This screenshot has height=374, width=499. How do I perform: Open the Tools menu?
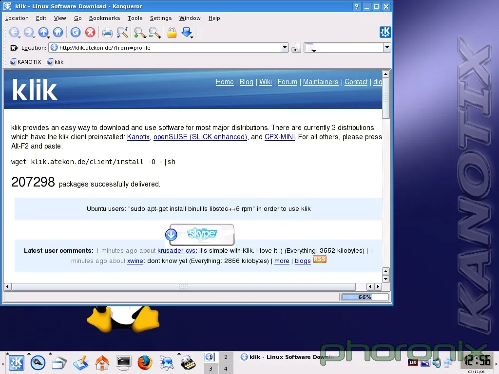click(135, 18)
